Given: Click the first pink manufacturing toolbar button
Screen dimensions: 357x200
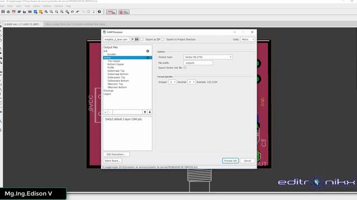Looking at the screenshot, I should click(112, 12).
